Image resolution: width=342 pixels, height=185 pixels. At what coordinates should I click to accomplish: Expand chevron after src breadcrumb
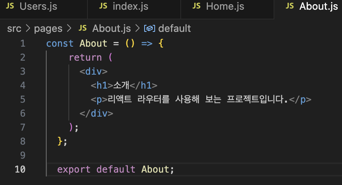pyautogui.click(x=28, y=28)
